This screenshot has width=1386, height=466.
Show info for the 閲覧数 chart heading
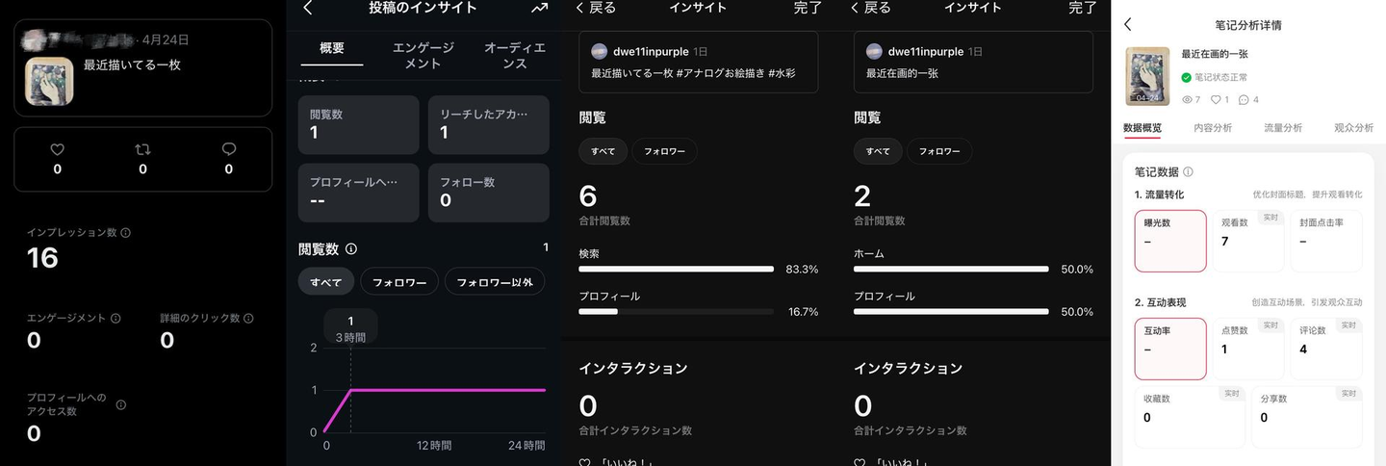click(351, 249)
